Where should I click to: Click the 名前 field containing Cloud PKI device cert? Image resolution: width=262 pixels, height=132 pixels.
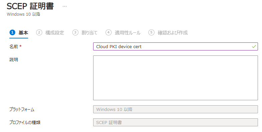click(176, 46)
